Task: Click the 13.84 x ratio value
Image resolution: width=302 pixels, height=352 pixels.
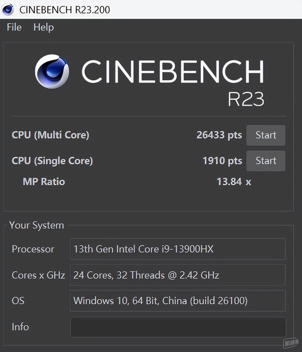Action: pyautogui.click(x=234, y=182)
